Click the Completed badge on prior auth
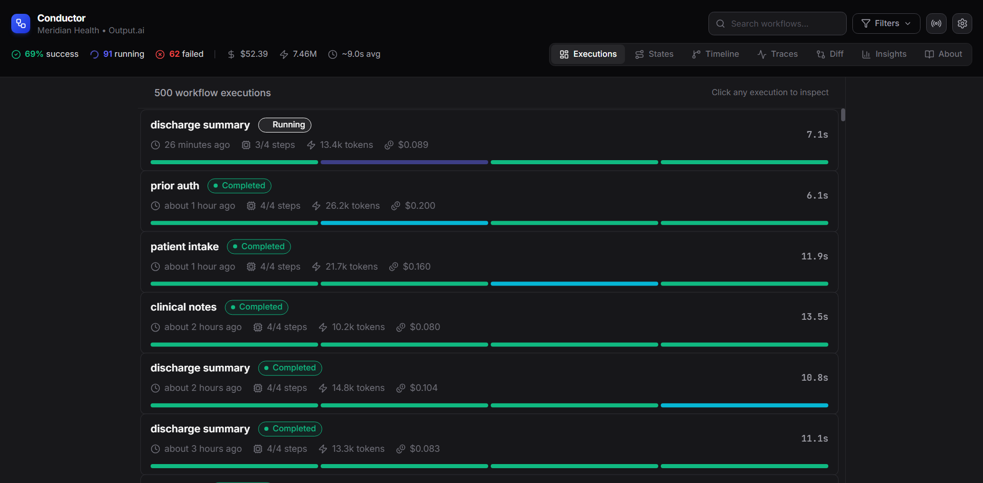The height and width of the screenshot is (483, 983). tap(239, 186)
